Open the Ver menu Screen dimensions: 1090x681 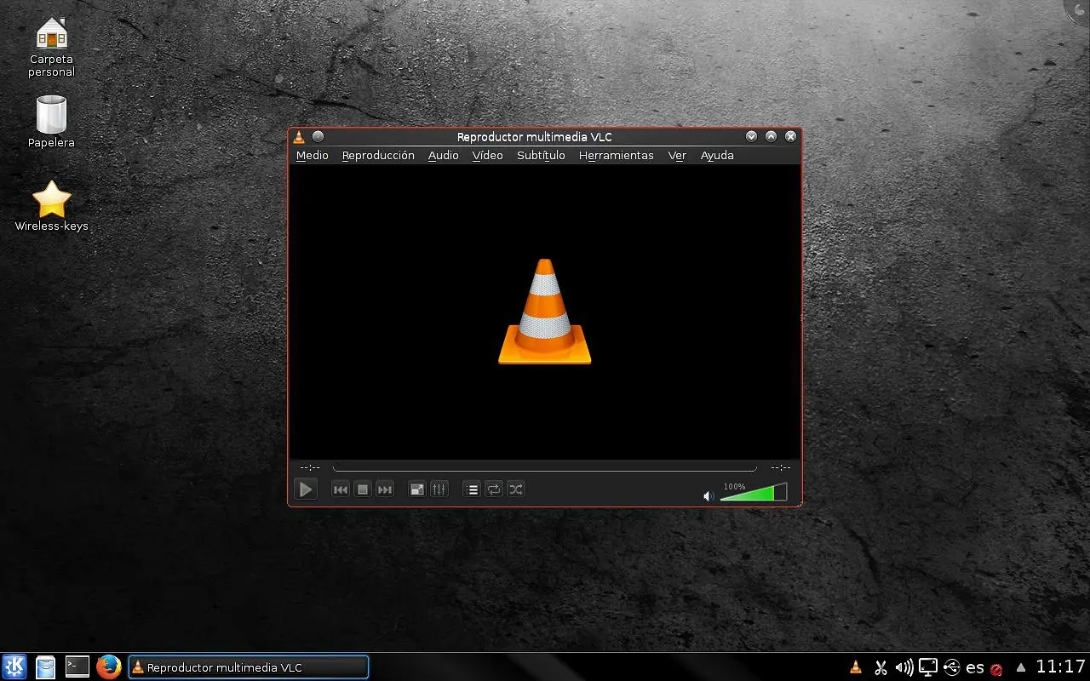tap(677, 155)
